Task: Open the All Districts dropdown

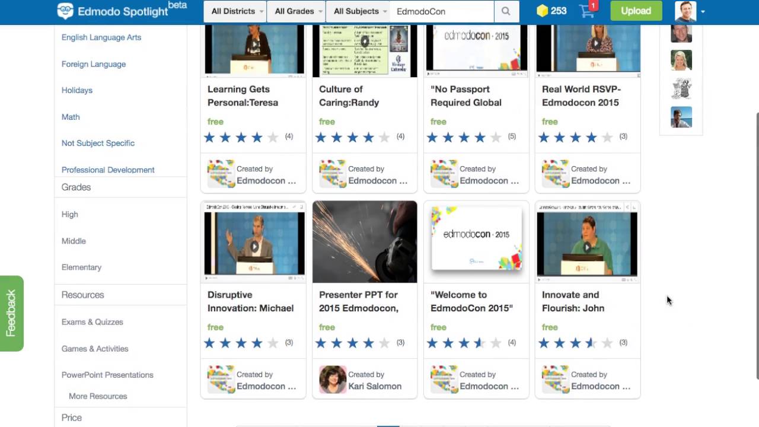Action: (235, 11)
